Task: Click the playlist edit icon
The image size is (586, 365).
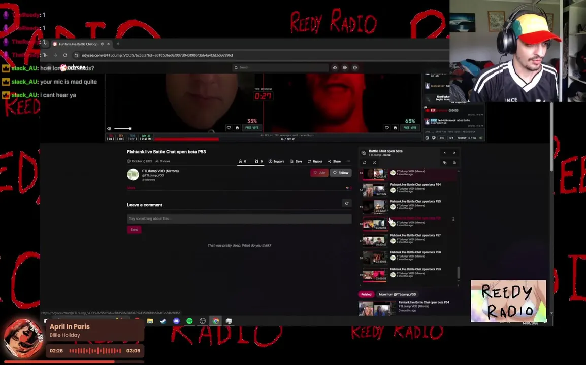Action: click(x=454, y=163)
